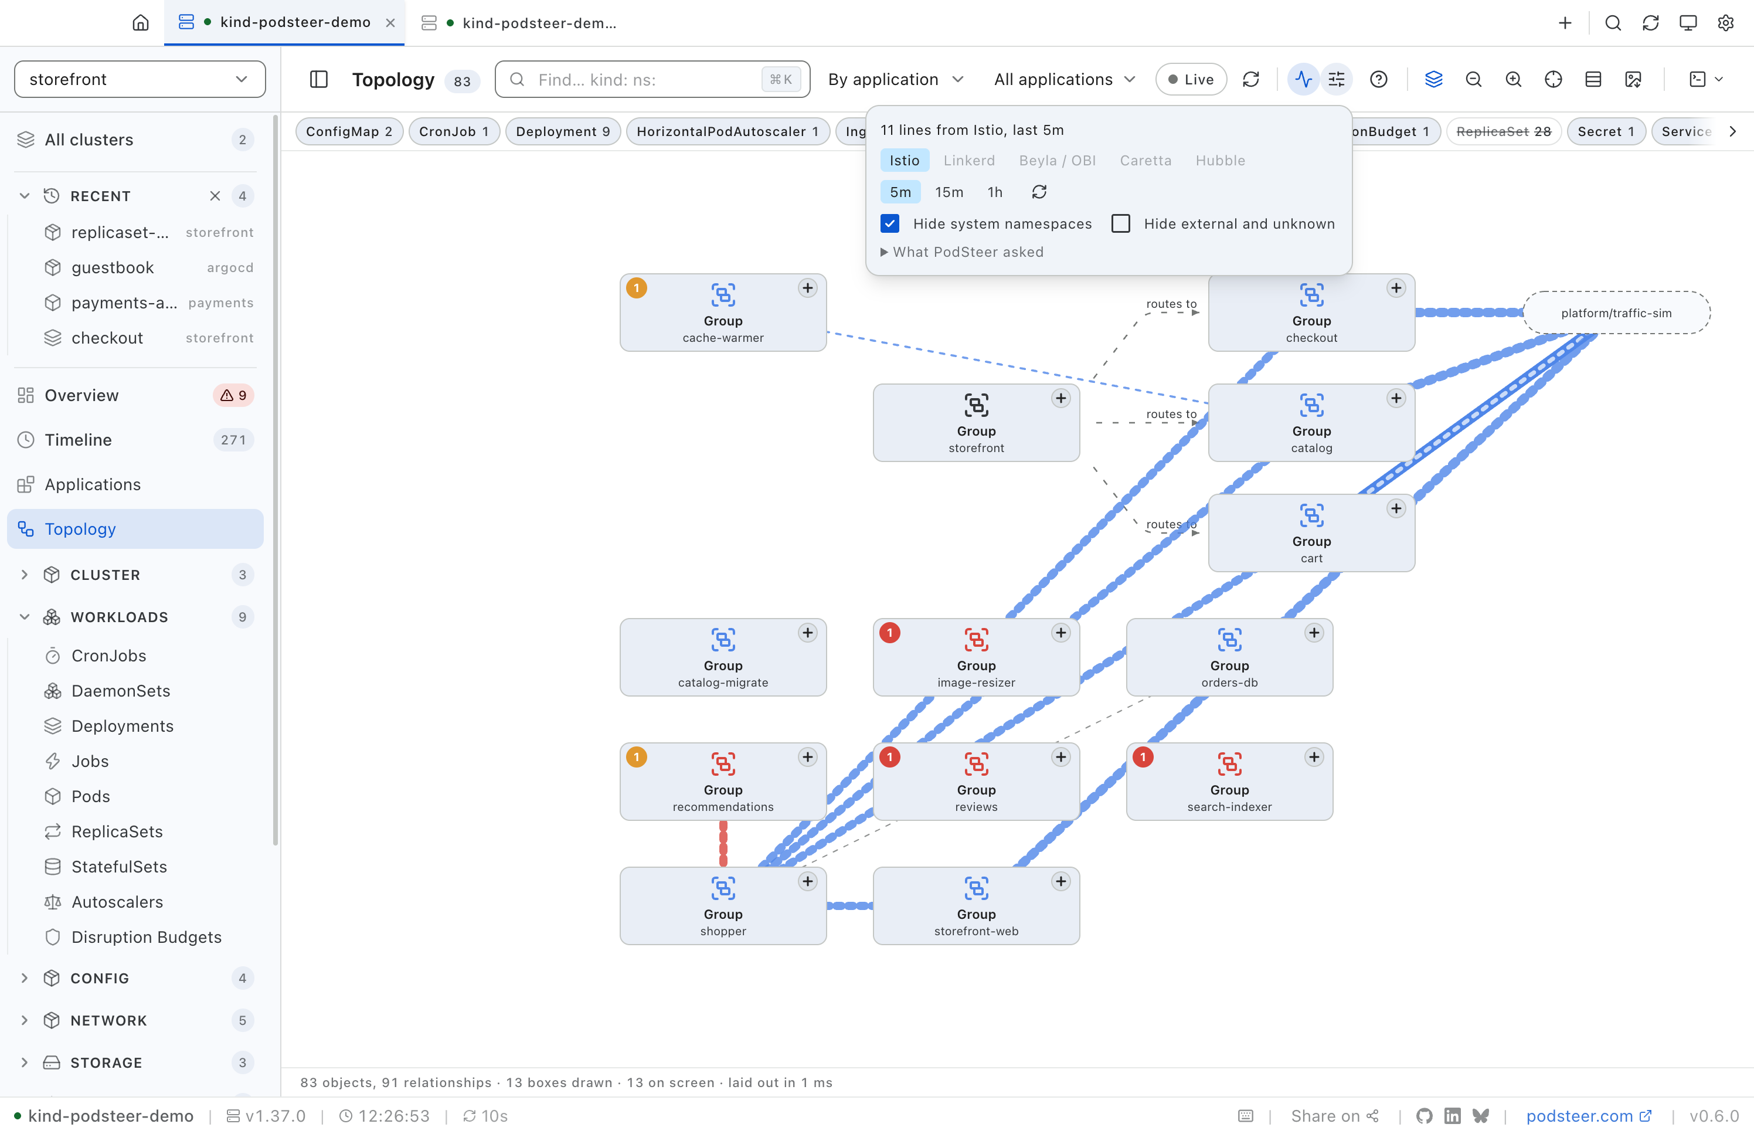Switch to the Linkerd source tab
The height and width of the screenshot is (1134, 1754).
(968, 161)
